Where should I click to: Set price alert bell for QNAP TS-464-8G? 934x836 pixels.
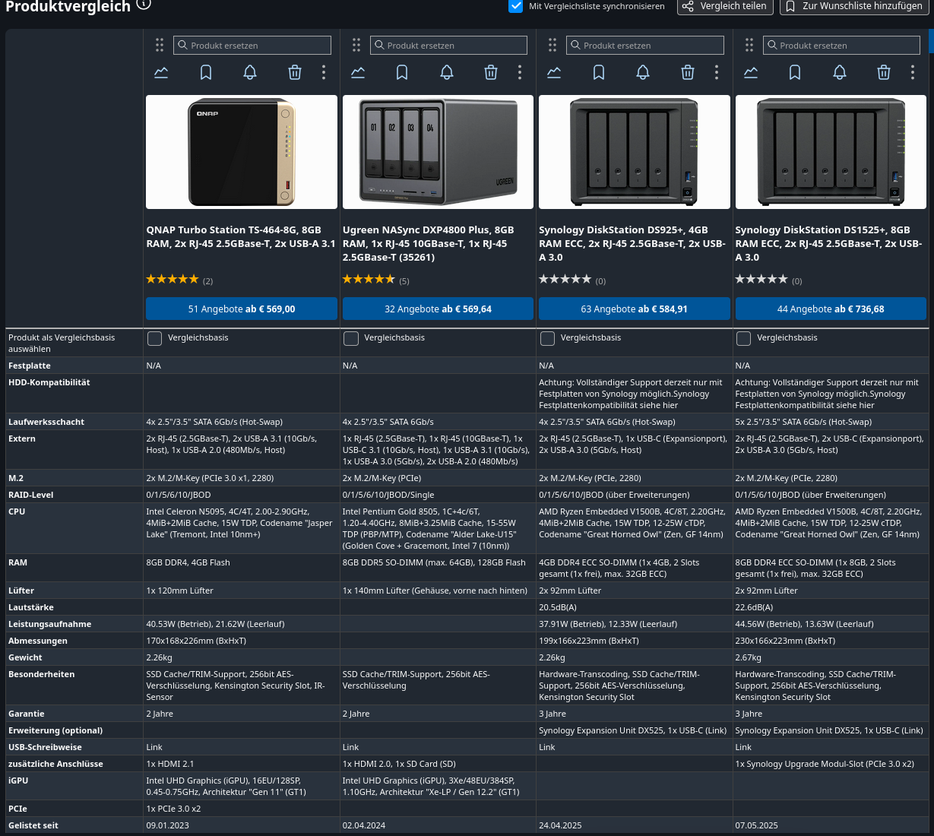(250, 72)
